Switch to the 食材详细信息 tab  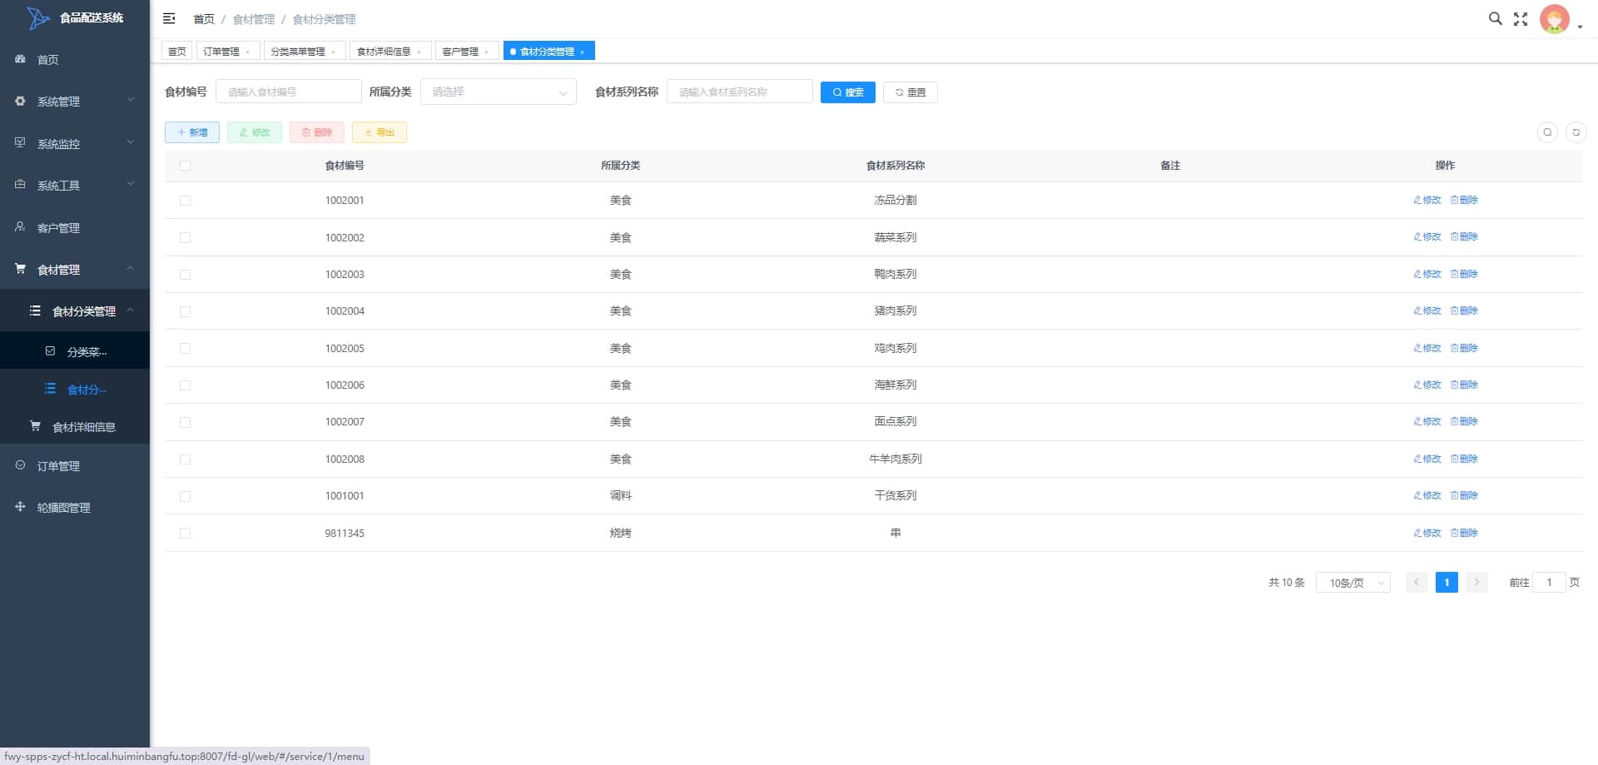pos(384,52)
